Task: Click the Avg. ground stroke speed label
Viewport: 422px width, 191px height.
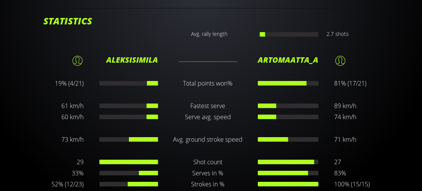Action: (208, 139)
